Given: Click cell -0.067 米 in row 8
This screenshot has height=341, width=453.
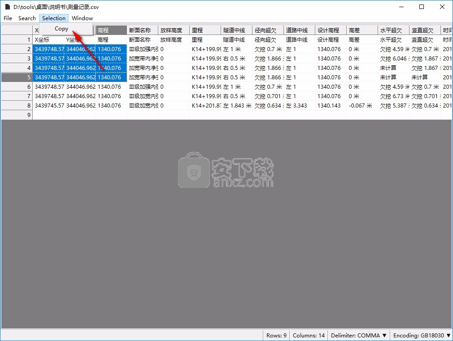Looking at the screenshot, I should coord(362,105).
